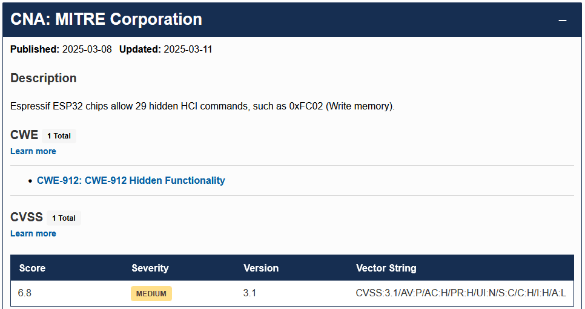This screenshot has width=585, height=309.
Task: Select the Severity column header
Action: [x=150, y=268]
